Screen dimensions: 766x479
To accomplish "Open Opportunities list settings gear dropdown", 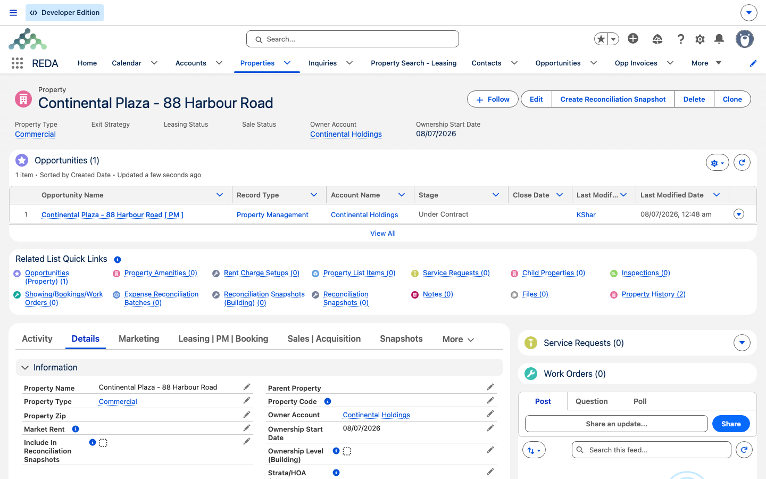I will (718, 163).
